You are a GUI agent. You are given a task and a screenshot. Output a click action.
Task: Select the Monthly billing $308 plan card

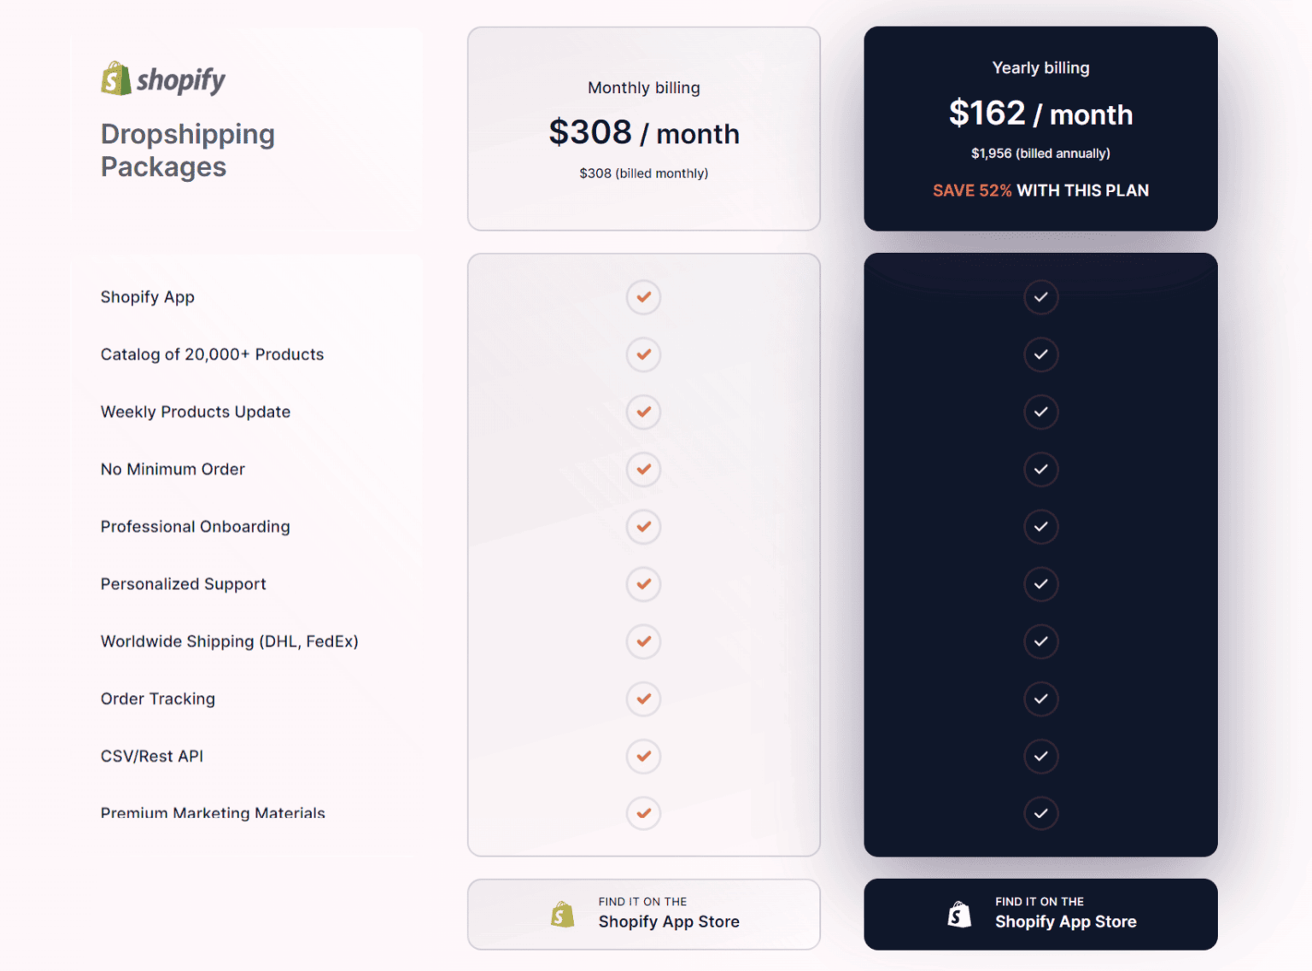click(643, 130)
